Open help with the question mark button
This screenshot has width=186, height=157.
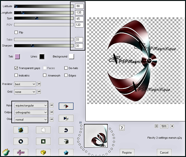pyautogui.click(x=122, y=128)
